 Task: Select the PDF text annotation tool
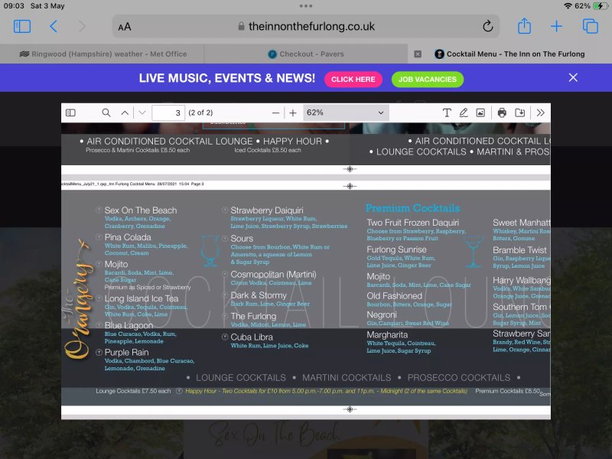coord(447,112)
